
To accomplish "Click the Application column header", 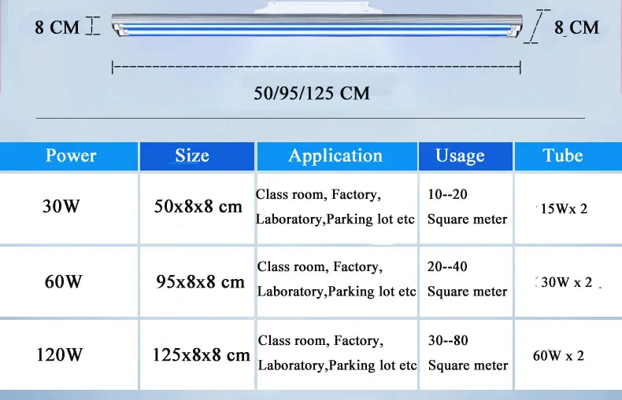I will [x=335, y=155].
